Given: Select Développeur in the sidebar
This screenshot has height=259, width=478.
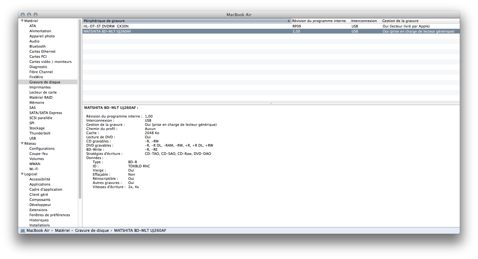Looking at the screenshot, I should point(40,205).
